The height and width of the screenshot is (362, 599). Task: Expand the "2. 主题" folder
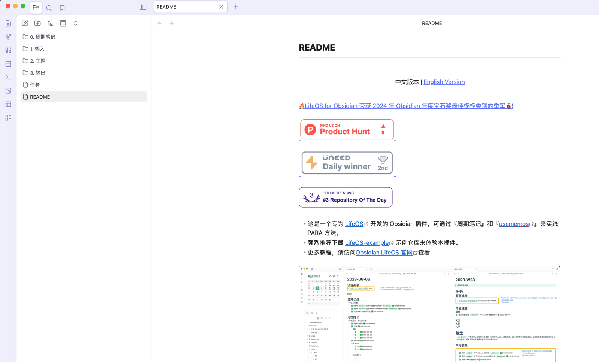click(84, 61)
